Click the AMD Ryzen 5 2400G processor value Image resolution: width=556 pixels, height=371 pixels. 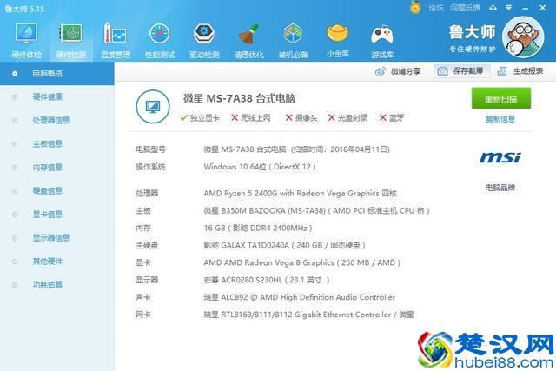pos(300,193)
